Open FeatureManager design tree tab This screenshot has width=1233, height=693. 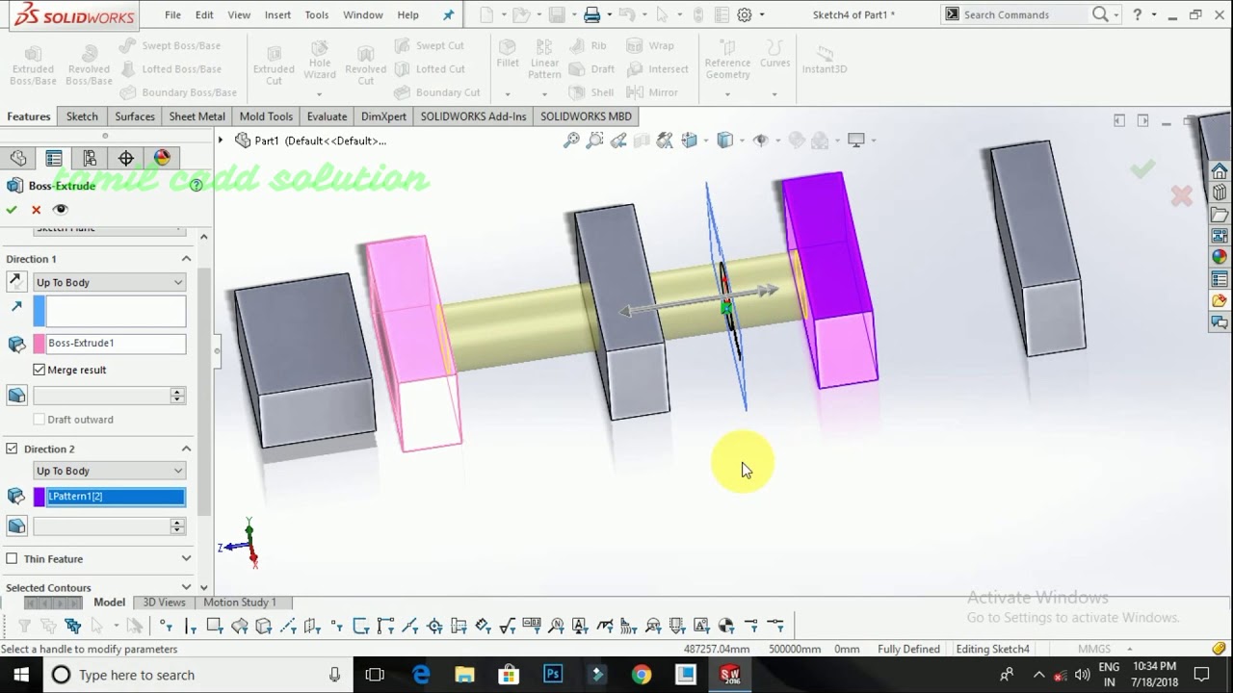tap(18, 158)
